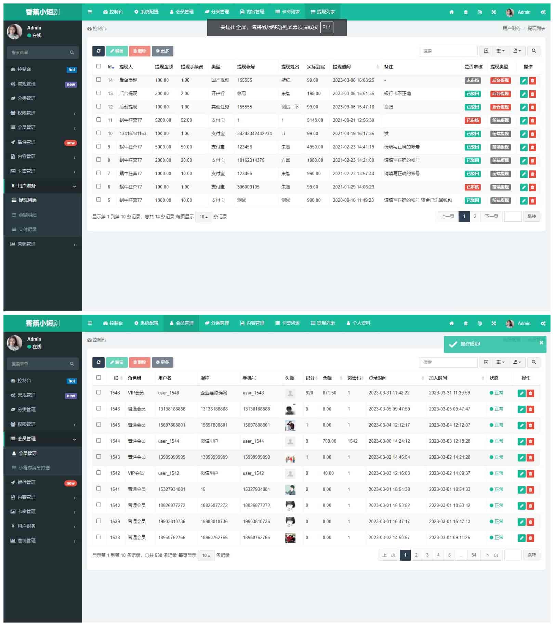This screenshot has height=626, width=554.
Task: Click edit icon for member 1541
Action: [521, 490]
